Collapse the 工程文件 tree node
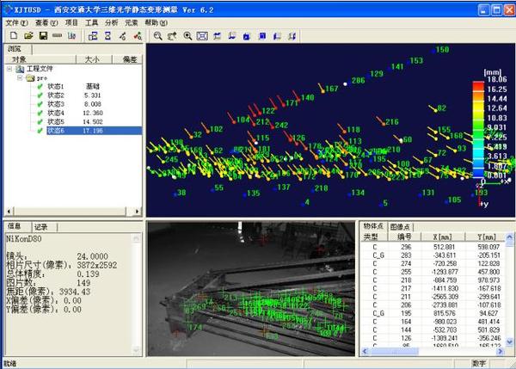The height and width of the screenshot is (369, 516). coord(9,69)
